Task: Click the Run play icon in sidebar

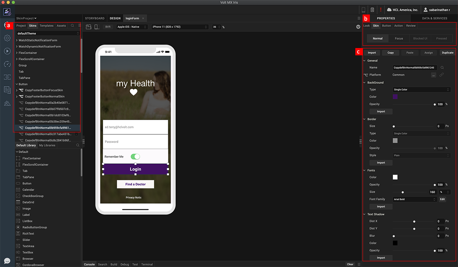Action: pos(7,51)
